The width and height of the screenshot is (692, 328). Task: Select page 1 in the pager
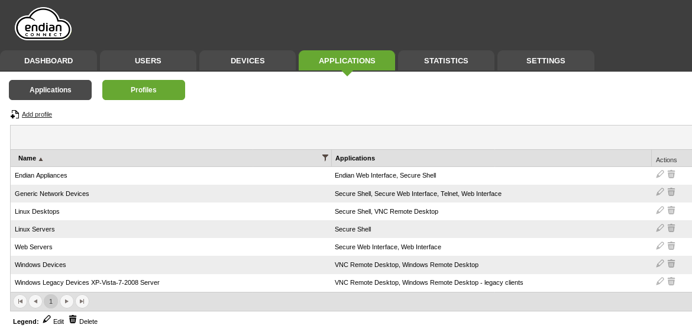tap(51, 301)
